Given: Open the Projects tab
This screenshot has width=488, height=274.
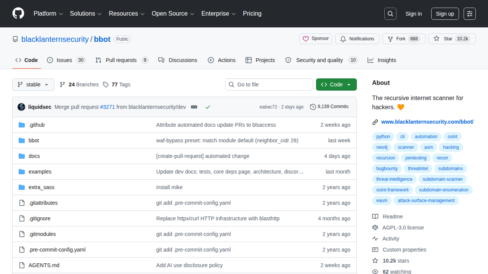Looking at the screenshot, I should click(x=260, y=60).
